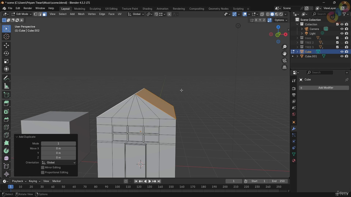Choose the Measure tool

click(7, 86)
